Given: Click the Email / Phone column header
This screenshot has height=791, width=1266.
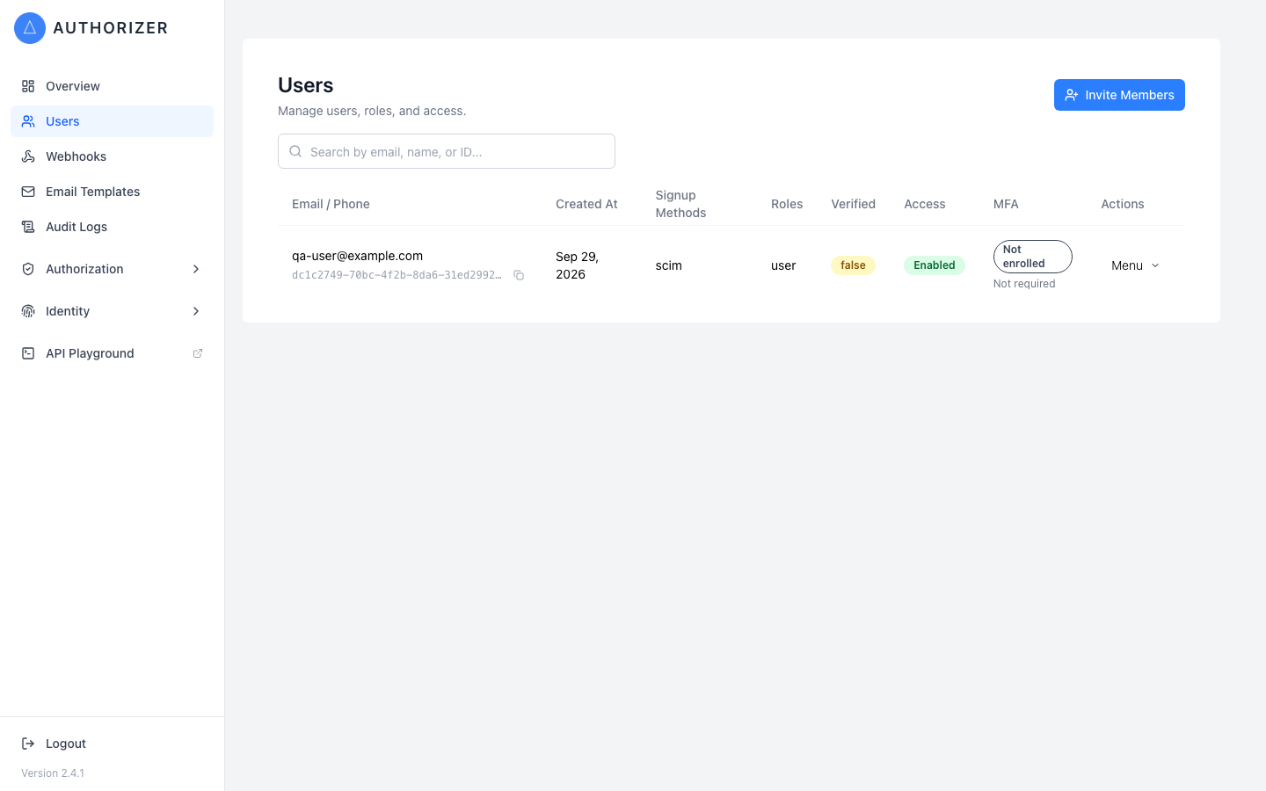Looking at the screenshot, I should point(331,204).
